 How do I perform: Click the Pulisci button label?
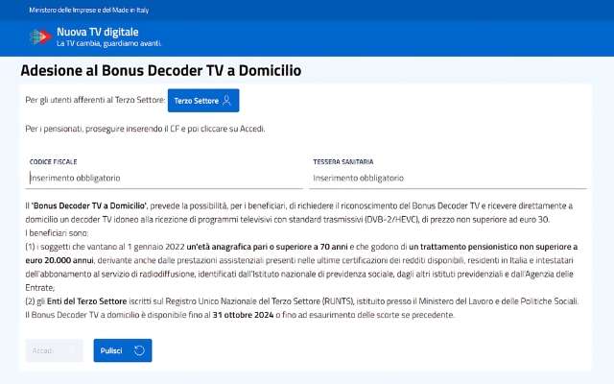tap(111, 350)
